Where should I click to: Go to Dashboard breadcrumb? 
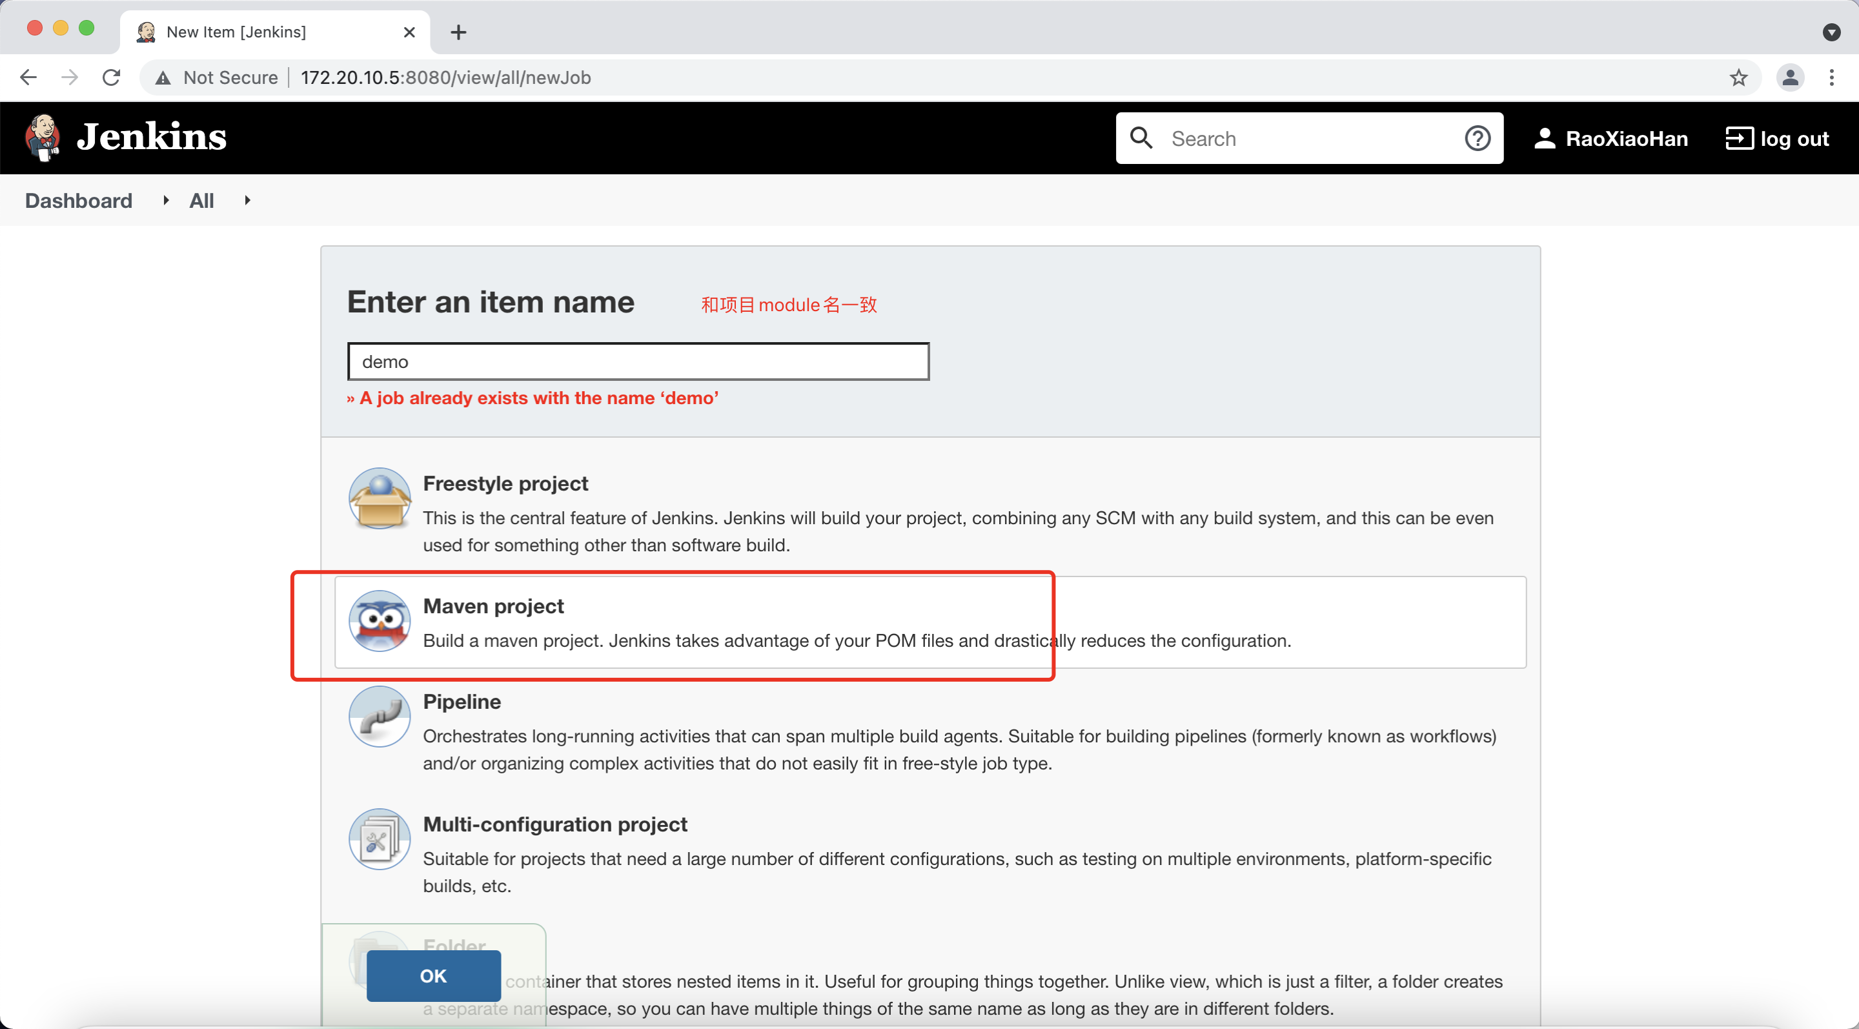click(x=79, y=201)
